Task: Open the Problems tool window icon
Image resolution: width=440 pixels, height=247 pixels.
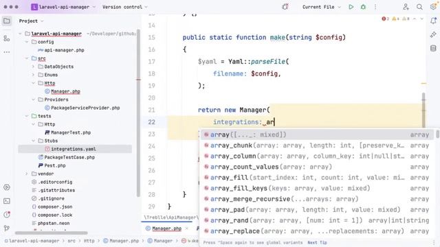Action: tap(7, 215)
